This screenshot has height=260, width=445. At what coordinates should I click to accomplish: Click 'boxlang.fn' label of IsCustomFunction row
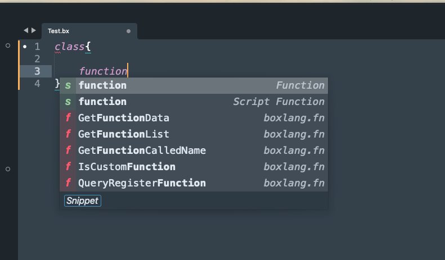click(x=294, y=167)
